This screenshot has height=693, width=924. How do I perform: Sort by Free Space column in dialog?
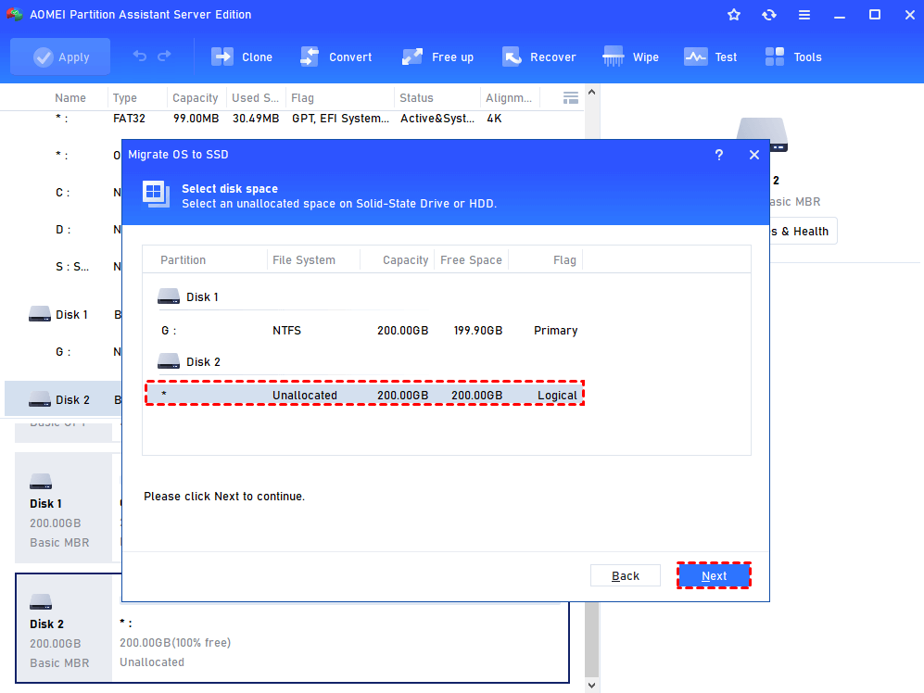point(472,259)
